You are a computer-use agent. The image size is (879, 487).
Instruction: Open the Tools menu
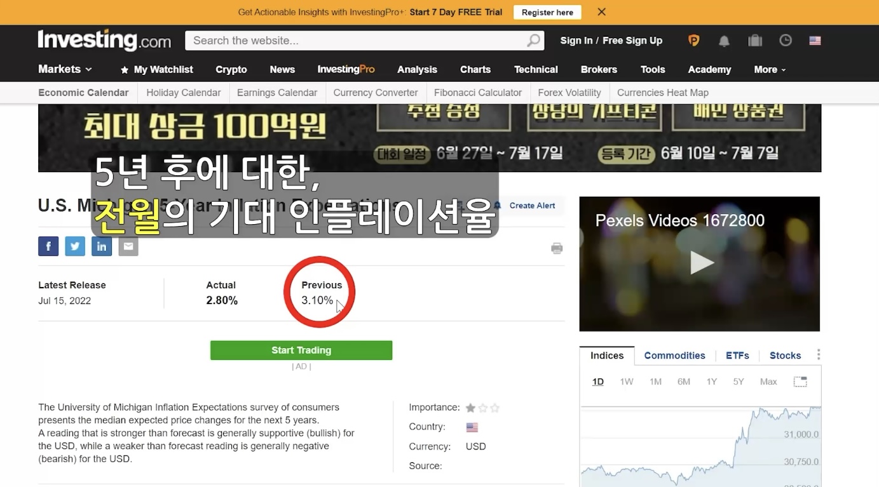pos(653,69)
